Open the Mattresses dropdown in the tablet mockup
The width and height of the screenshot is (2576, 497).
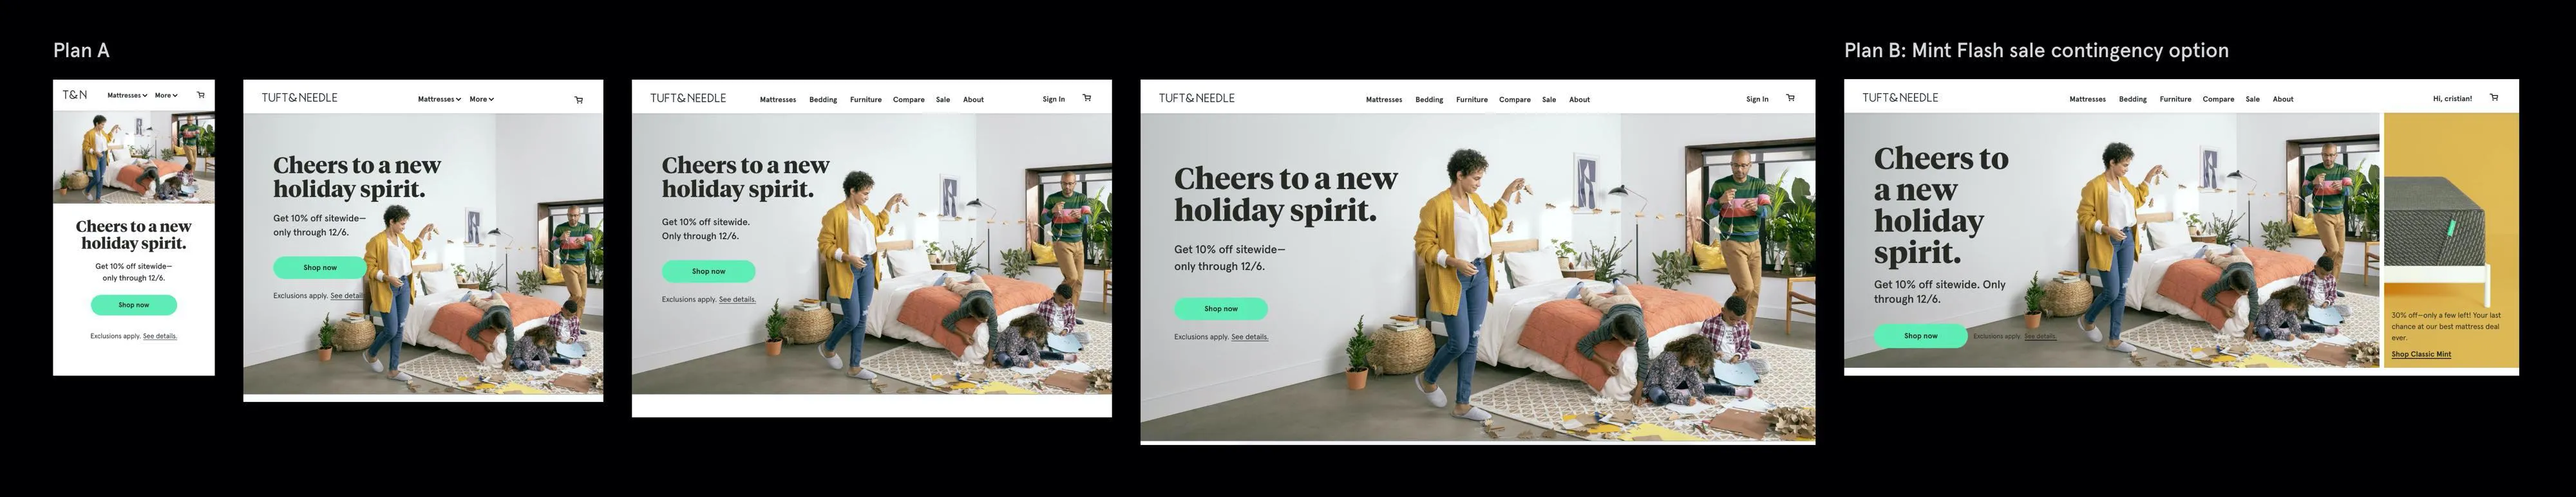point(439,99)
